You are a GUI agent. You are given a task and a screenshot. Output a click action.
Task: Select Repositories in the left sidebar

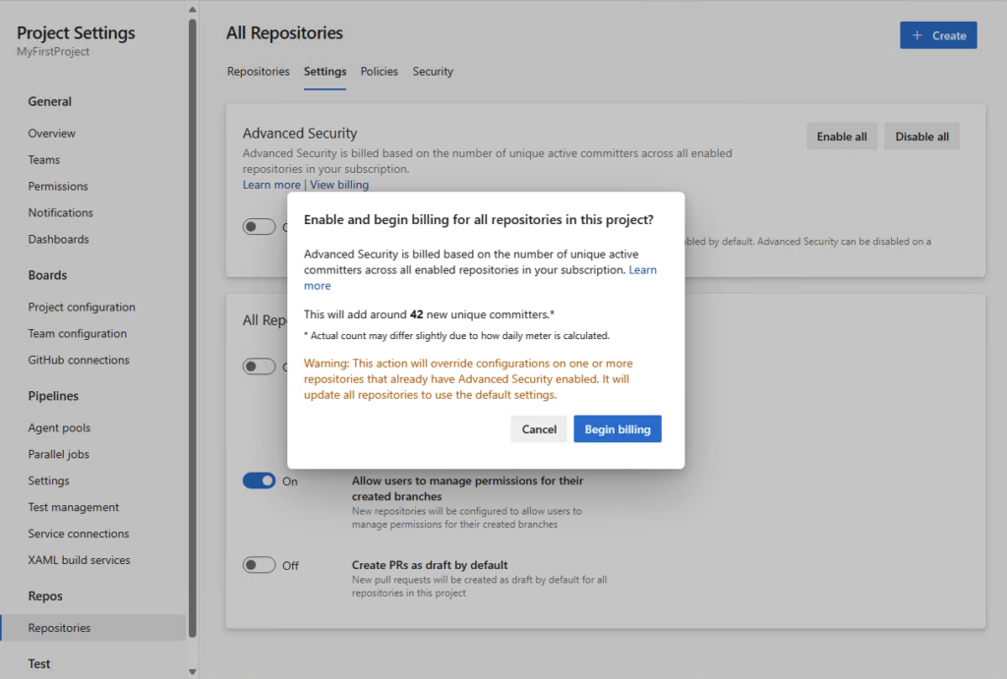pos(59,627)
